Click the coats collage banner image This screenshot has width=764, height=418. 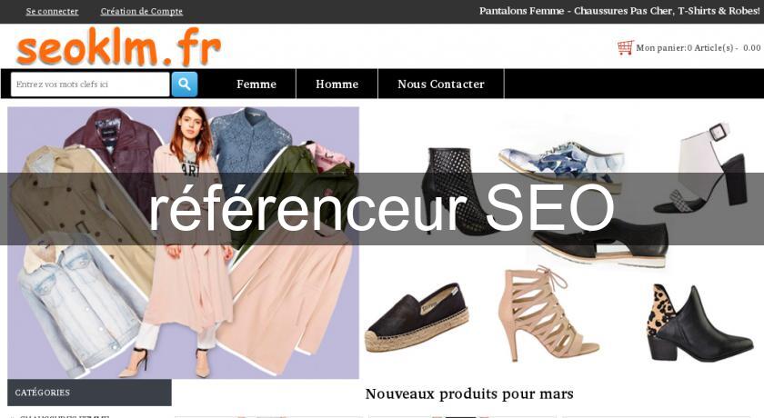[x=183, y=243]
